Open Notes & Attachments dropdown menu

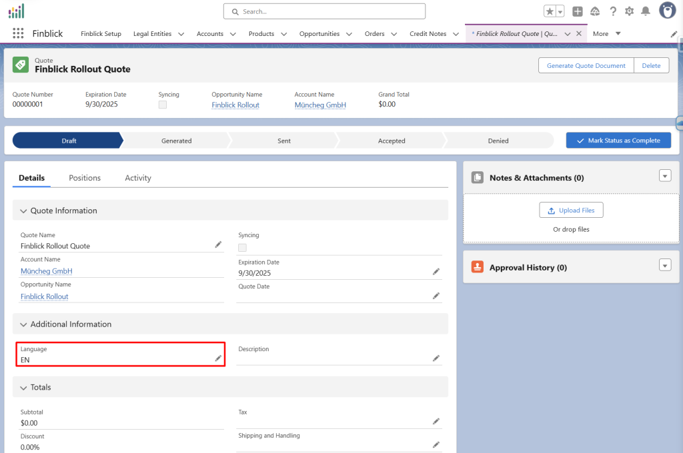pyautogui.click(x=664, y=176)
